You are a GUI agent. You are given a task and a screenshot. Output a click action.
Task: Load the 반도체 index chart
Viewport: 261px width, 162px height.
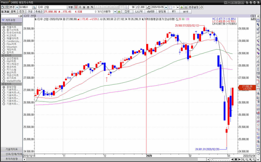point(162,11)
